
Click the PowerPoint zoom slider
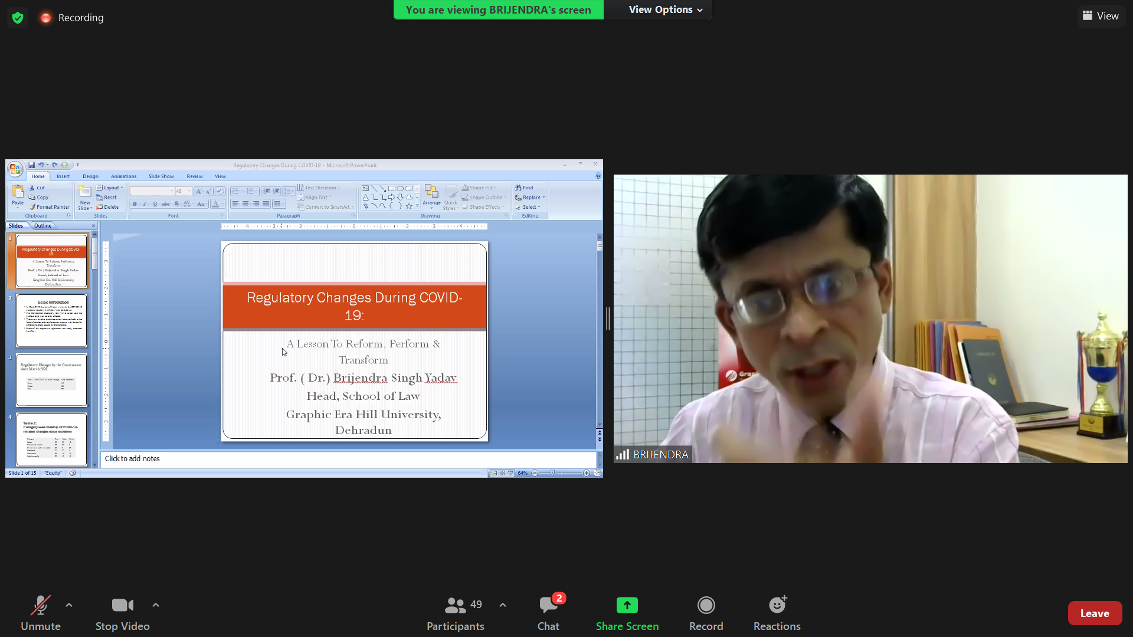click(553, 473)
